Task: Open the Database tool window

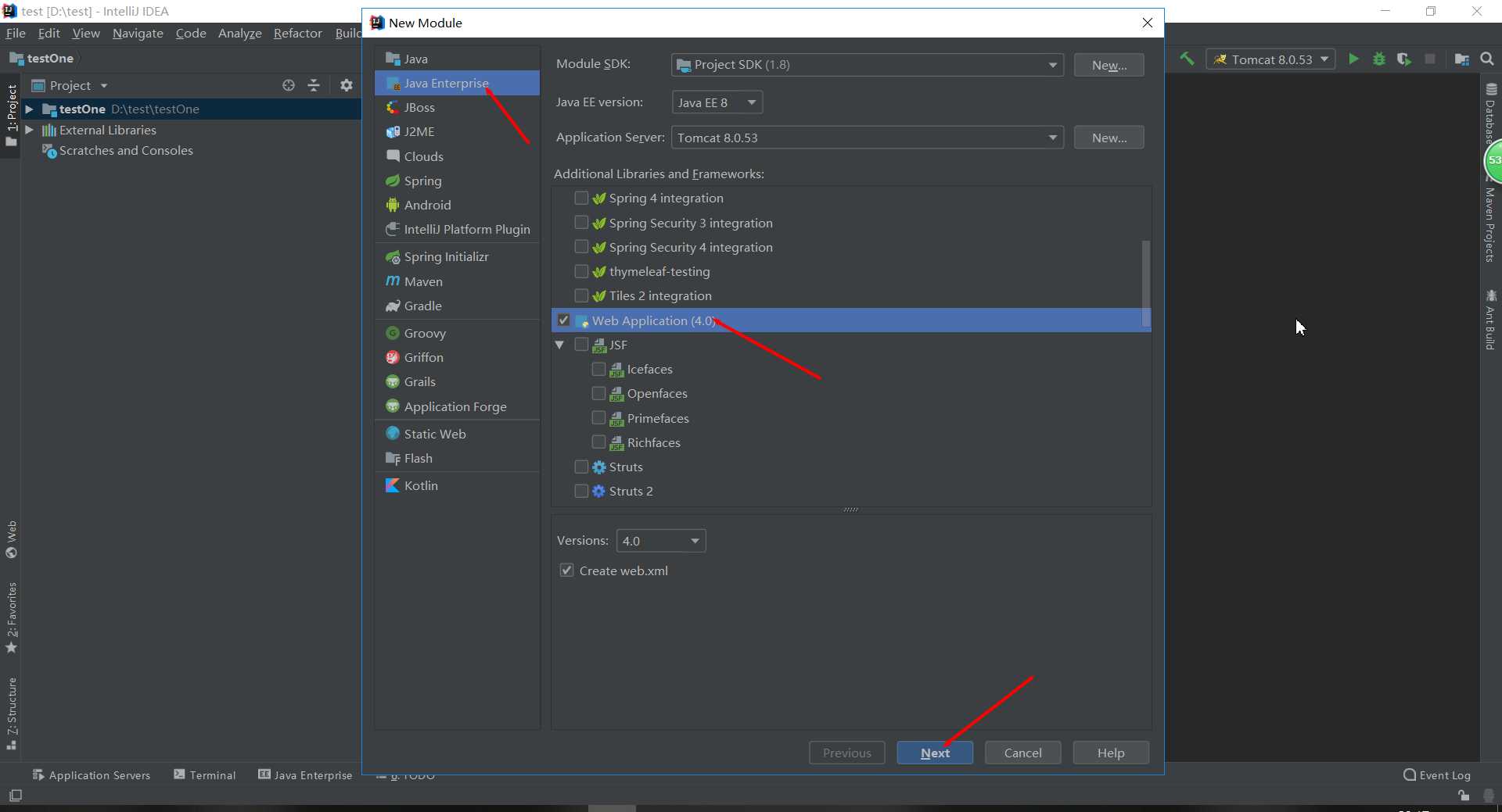Action: click(1490, 112)
